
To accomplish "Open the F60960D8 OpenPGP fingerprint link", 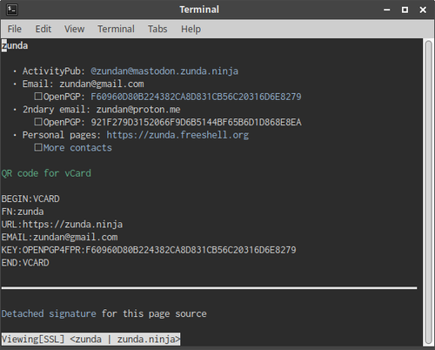I will 196,97.
